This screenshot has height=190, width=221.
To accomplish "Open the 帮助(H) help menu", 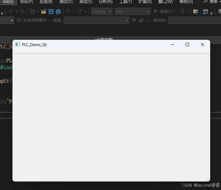I will click(186, 2).
